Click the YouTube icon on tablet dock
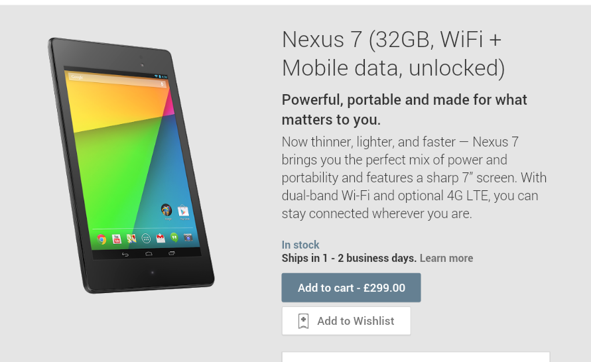591x362 pixels. (117, 239)
